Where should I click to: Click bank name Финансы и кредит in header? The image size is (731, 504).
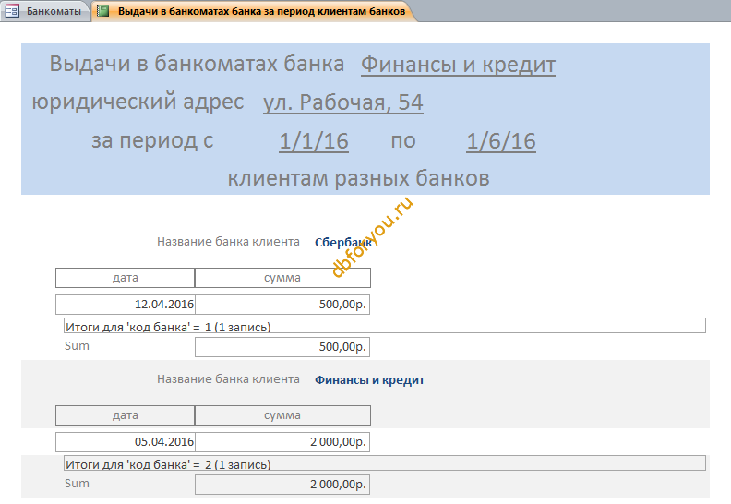pos(458,65)
